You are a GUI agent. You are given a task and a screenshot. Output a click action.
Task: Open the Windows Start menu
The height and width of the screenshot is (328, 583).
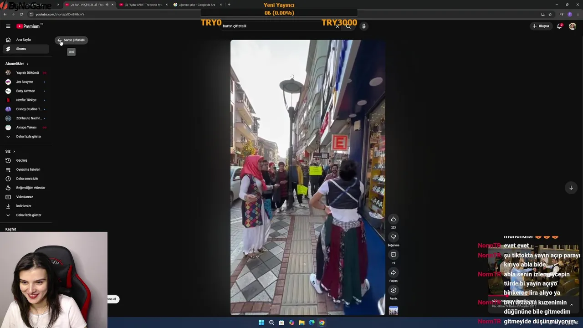261,323
